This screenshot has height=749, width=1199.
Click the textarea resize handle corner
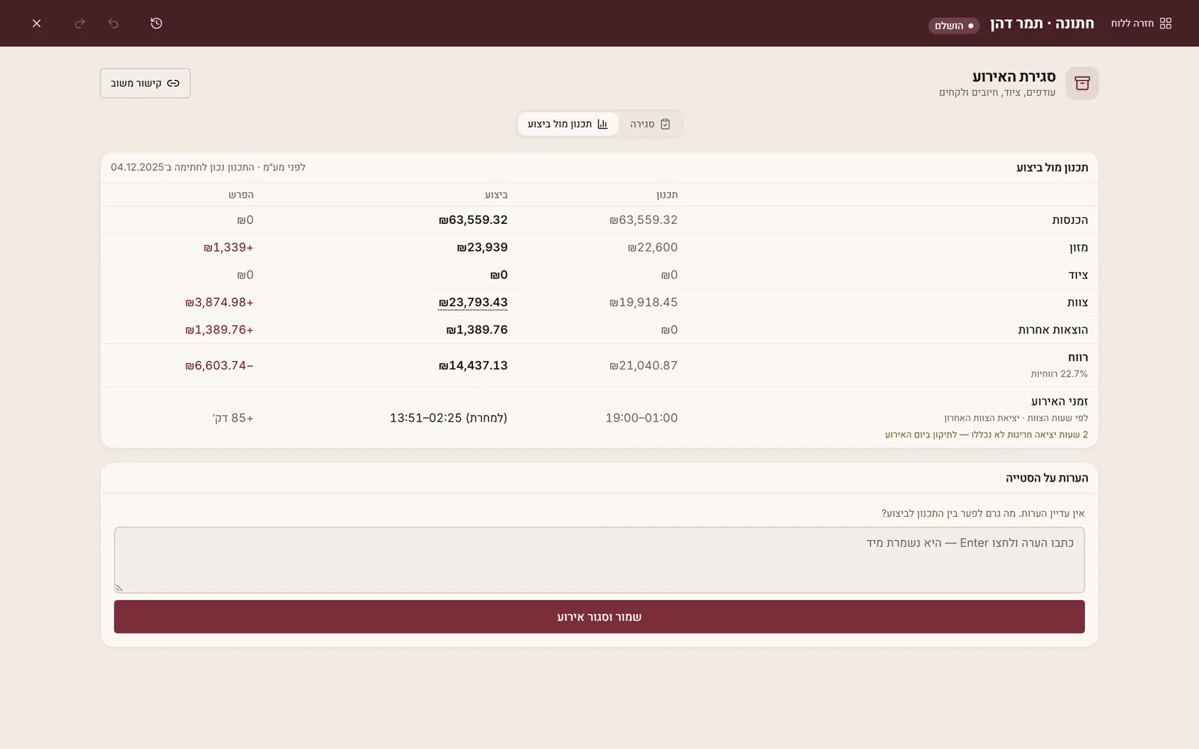pos(119,588)
